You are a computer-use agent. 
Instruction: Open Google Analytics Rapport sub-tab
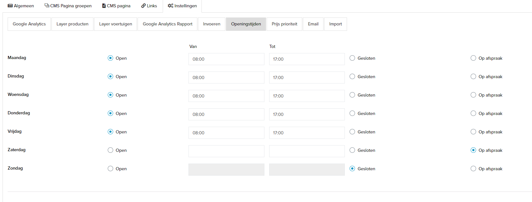(167, 24)
